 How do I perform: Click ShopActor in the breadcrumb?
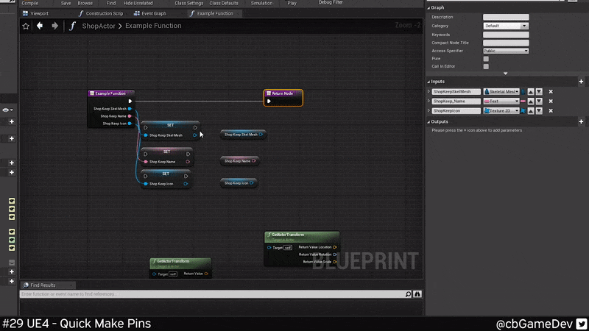pyautogui.click(x=100, y=26)
